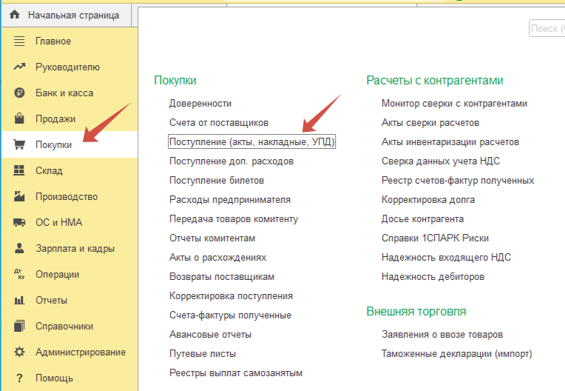Click the Поиск search field
Screen dimensions: 565x391
click(546, 28)
